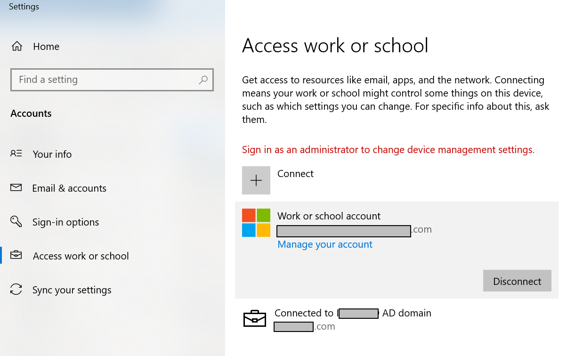The width and height of the screenshot is (575, 356).
Task: Click the briefcase icon beside the AD domain connection
Action: pos(255,318)
